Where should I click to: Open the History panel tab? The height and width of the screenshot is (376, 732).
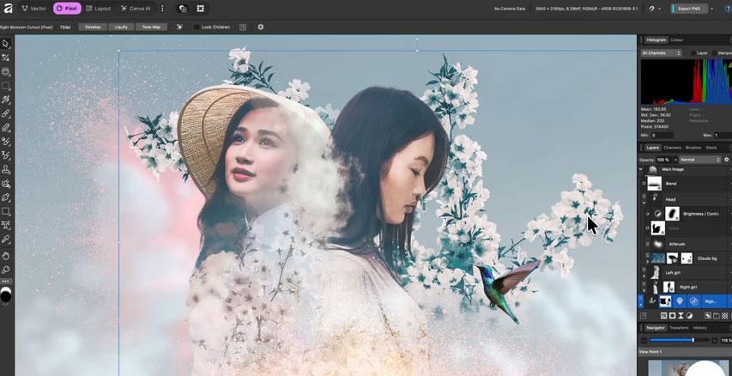699,328
